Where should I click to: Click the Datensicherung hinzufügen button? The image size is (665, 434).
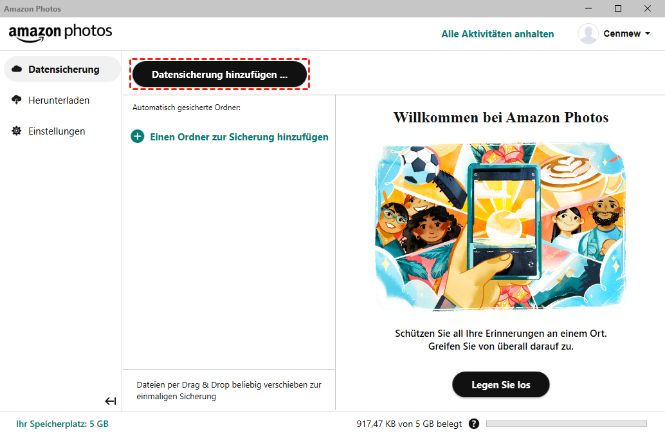(220, 74)
